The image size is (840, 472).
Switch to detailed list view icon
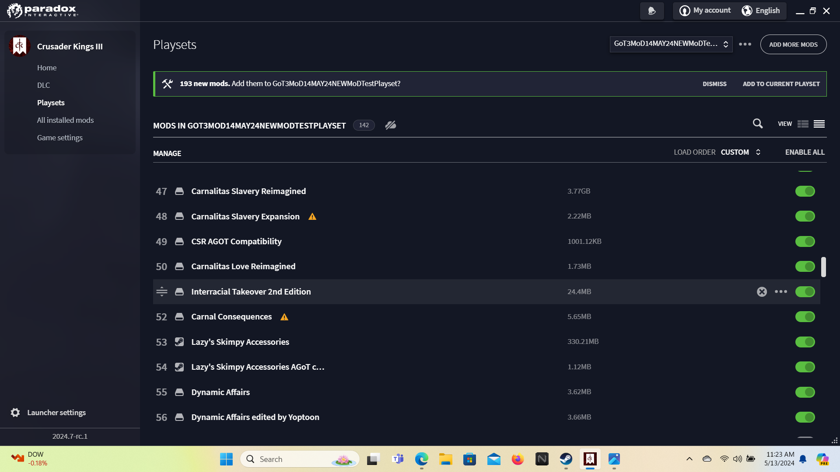click(x=803, y=124)
